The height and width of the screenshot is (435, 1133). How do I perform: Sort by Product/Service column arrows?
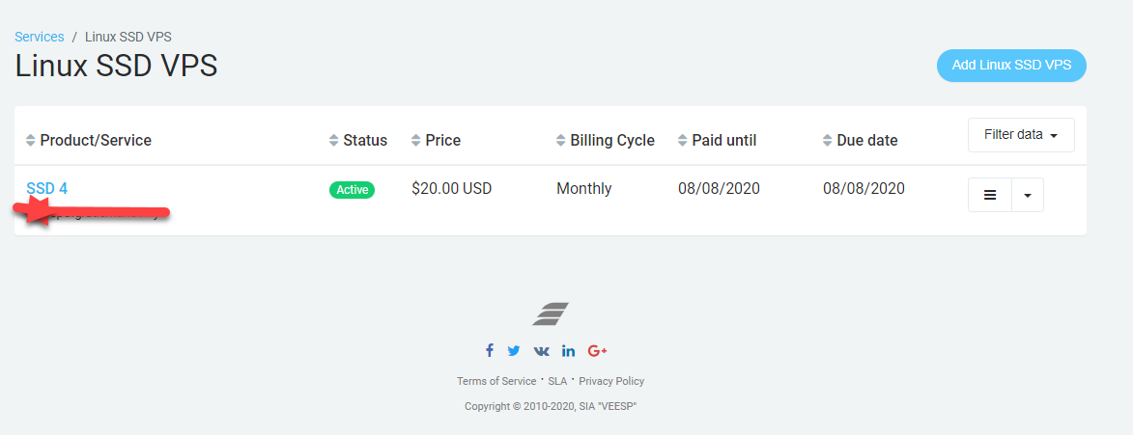(30, 141)
